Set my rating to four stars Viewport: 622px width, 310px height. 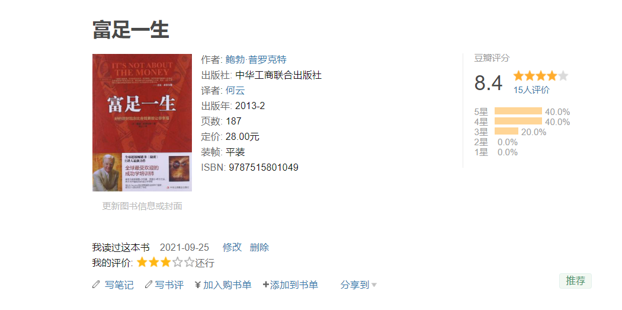[x=178, y=263]
